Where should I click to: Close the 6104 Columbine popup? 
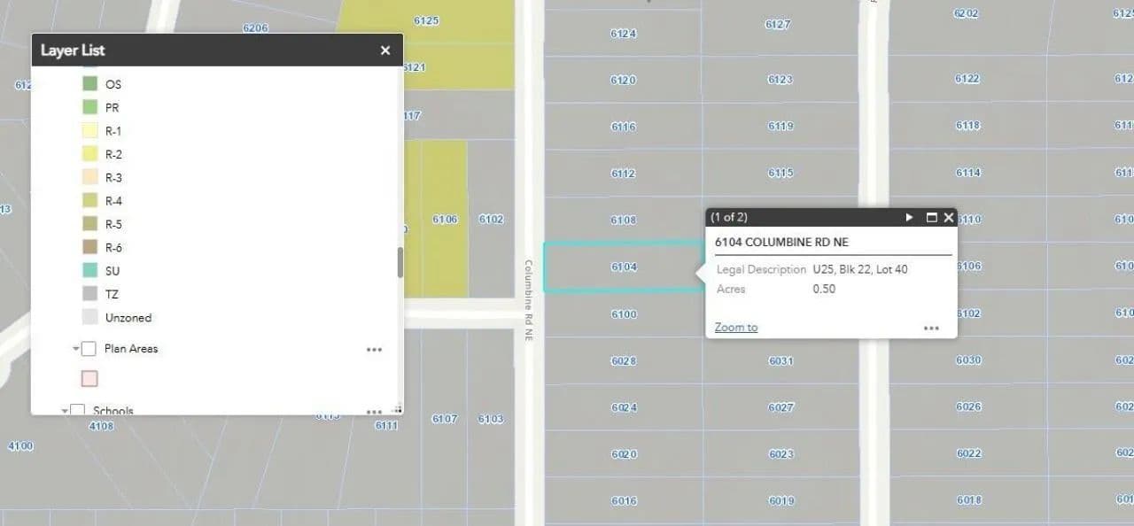(948, 218)
